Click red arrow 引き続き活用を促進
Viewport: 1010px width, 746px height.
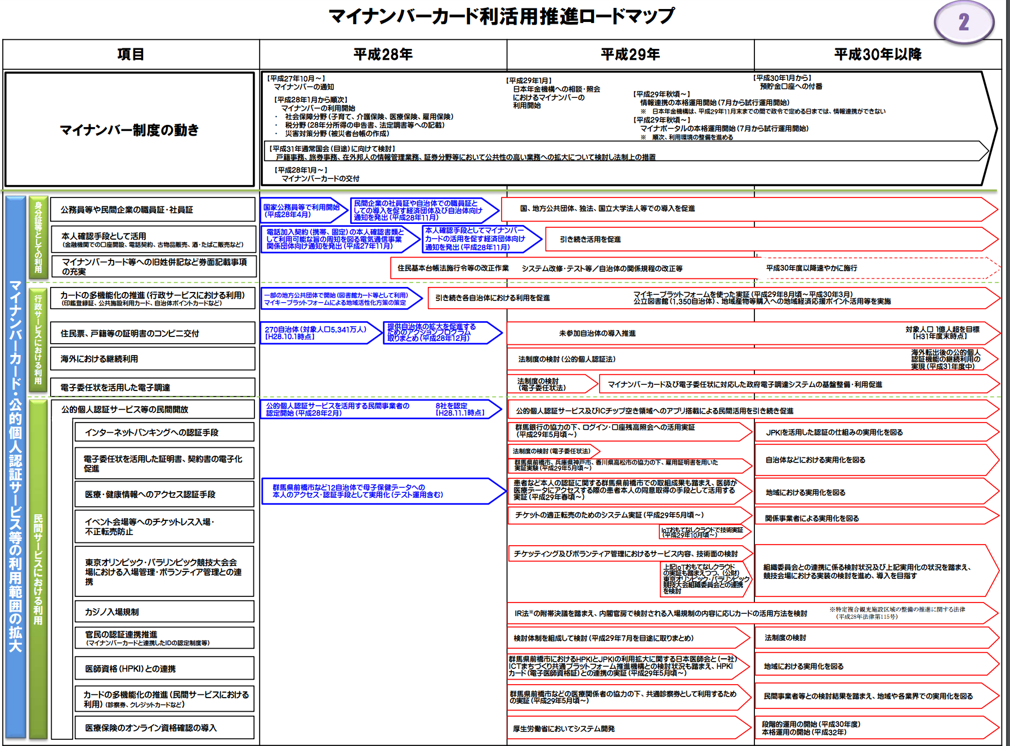click(x=771, y=239)
